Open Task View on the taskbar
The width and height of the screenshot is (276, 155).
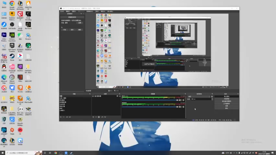point(50,153)
